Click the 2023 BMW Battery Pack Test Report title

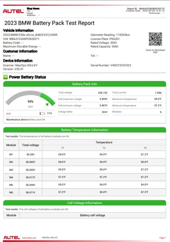pyautogui.click(x=49, y=23)
